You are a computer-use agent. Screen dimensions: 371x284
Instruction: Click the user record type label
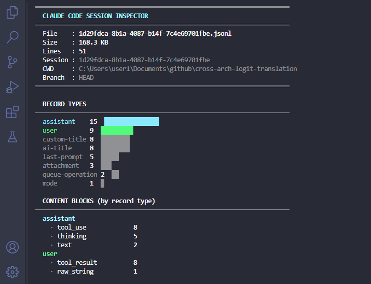[x=50, y=131]
